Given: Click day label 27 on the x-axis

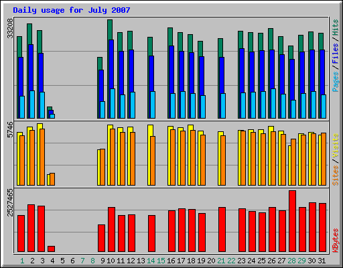Looking at the screenshot, I should [x=281, y=261].
